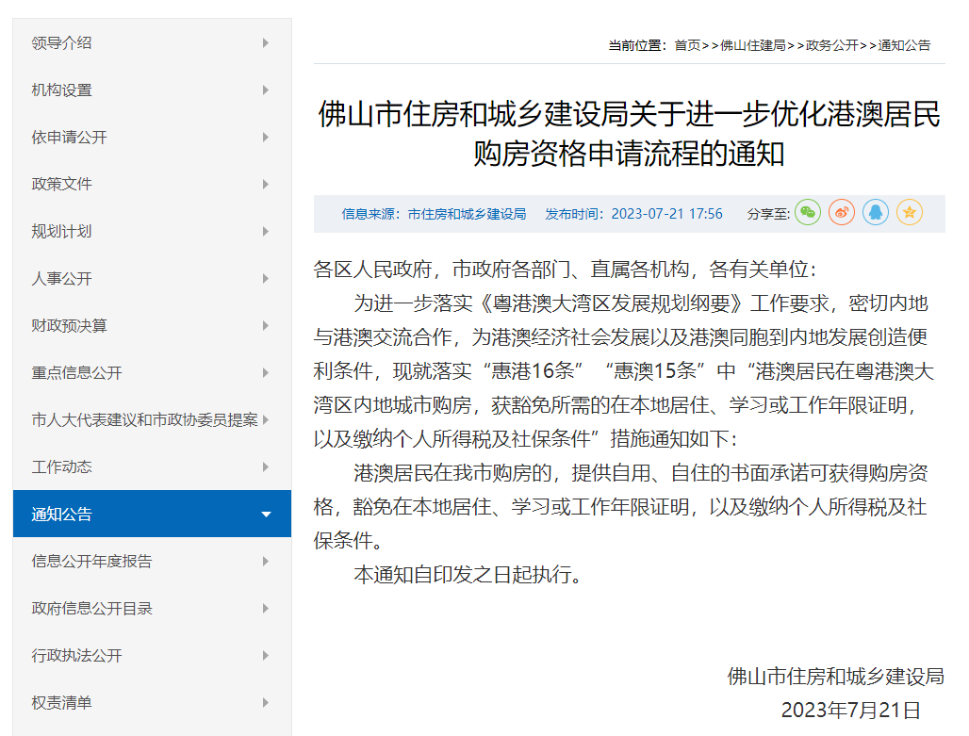Open the 规划计划 sidebar item
This screenshot has width=969, height=736.
(62, 232)
